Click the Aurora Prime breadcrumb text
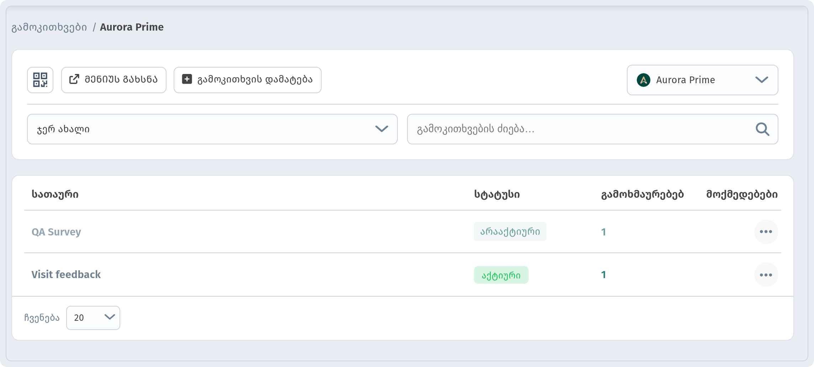 pos(132,27)
